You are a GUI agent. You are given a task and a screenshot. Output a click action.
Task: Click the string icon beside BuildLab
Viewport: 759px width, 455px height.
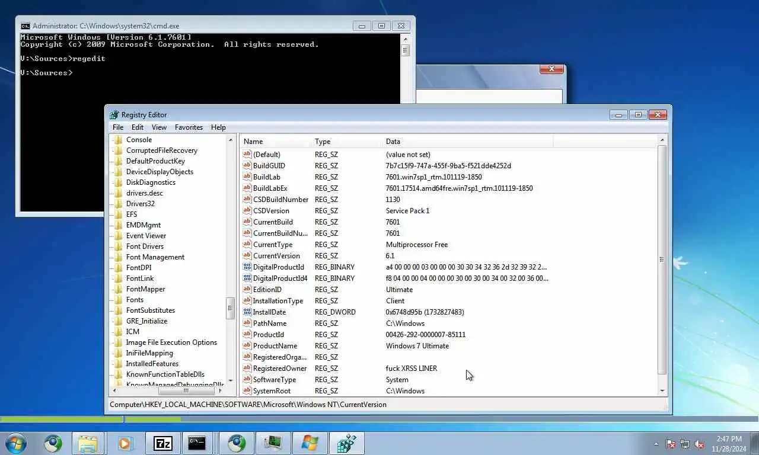tap(247, 177)
